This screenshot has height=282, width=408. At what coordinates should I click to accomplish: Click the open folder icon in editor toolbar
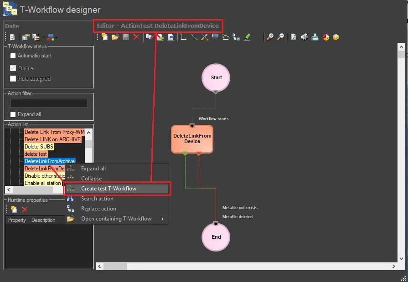pos(115,37)
